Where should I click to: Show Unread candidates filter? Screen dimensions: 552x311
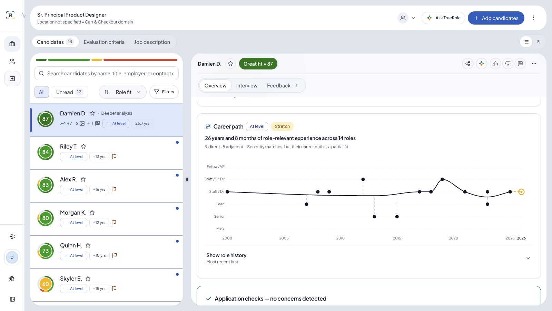pos(70,92)
